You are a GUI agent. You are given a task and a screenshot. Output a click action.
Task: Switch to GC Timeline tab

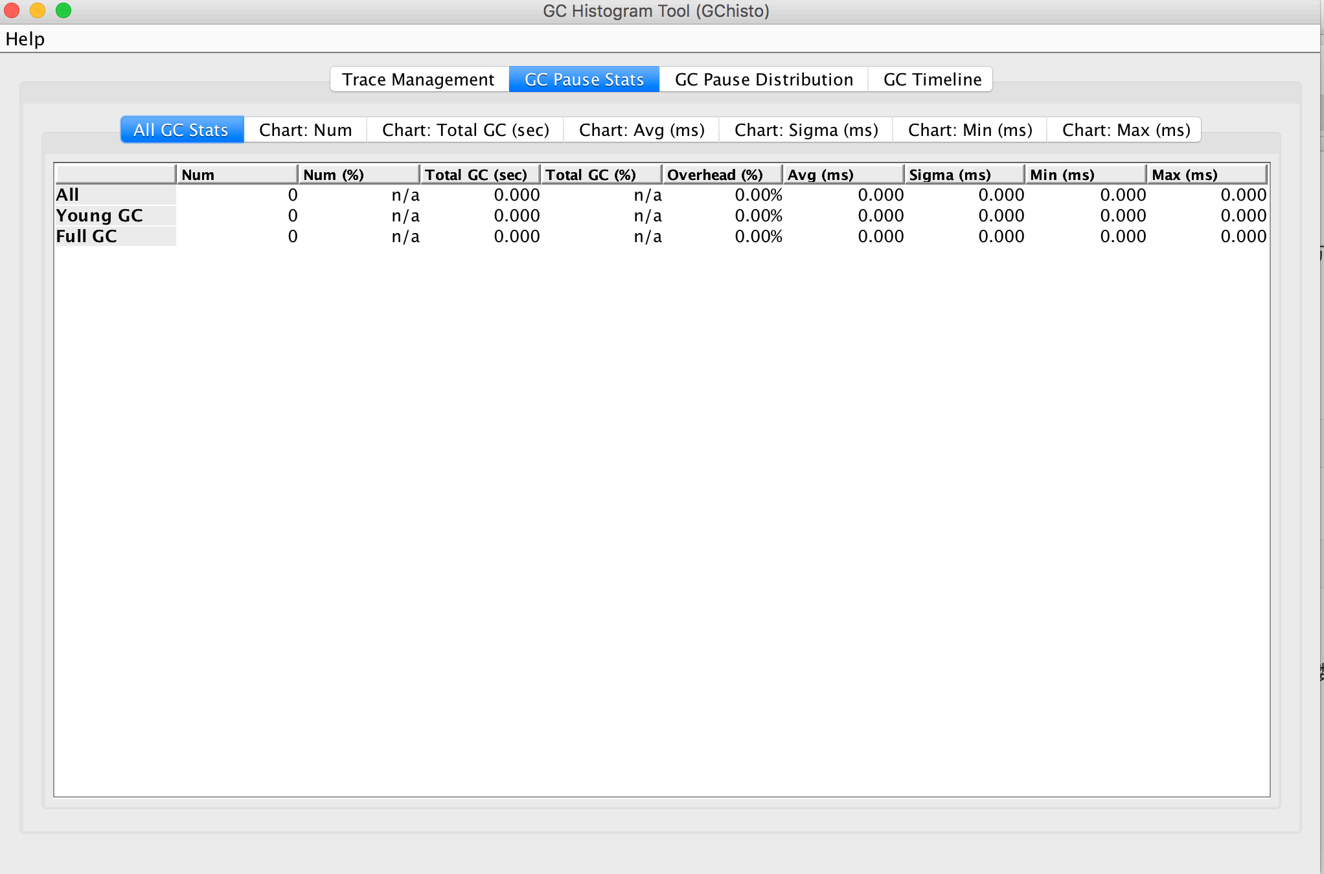pos(932,80)
